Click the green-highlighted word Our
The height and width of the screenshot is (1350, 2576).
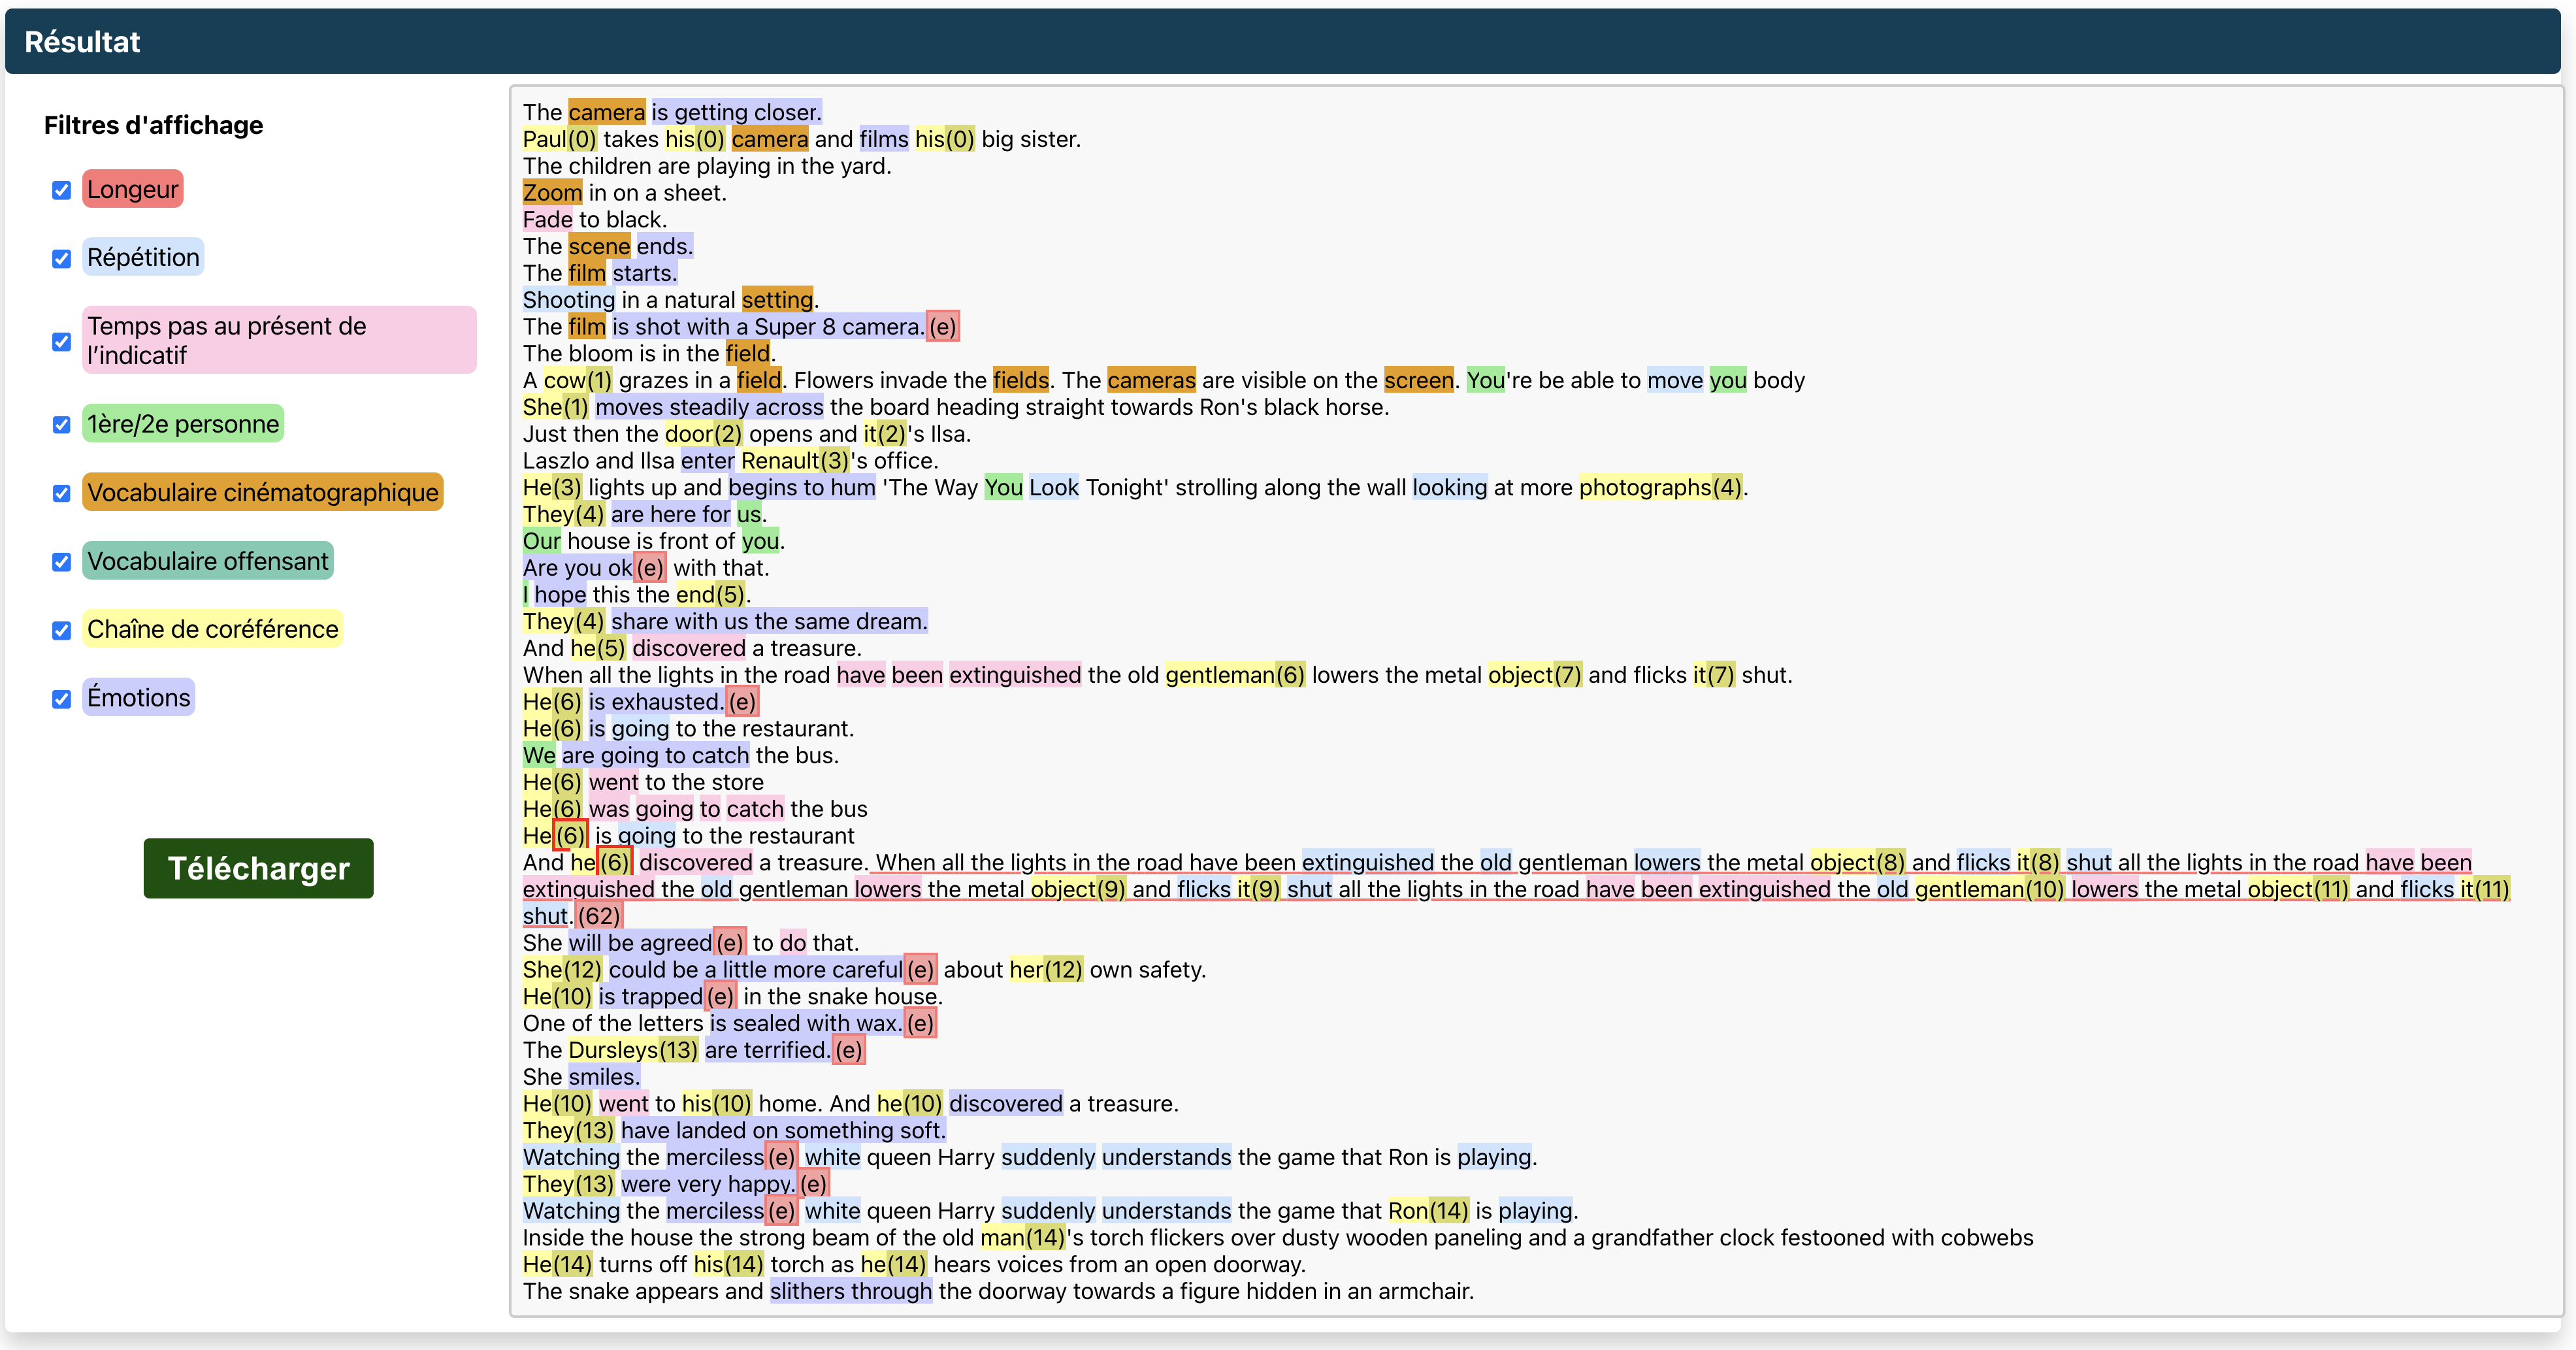tap(541, 541)
